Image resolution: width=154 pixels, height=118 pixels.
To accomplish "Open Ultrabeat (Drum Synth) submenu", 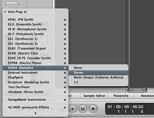I will click(x=35, y=92).
